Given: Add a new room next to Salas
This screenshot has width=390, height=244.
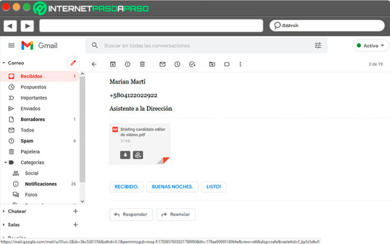Looking at the screenshot, I should [75, 225].
